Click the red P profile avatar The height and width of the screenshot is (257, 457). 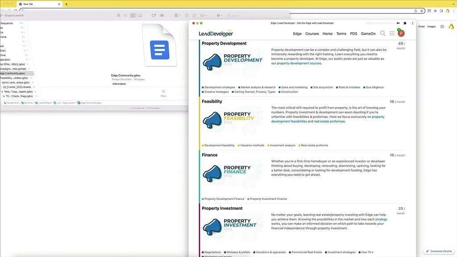401,33
